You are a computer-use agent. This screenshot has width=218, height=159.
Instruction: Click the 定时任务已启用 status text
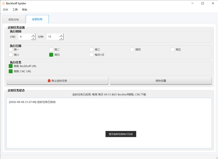(x=109, y=94)
